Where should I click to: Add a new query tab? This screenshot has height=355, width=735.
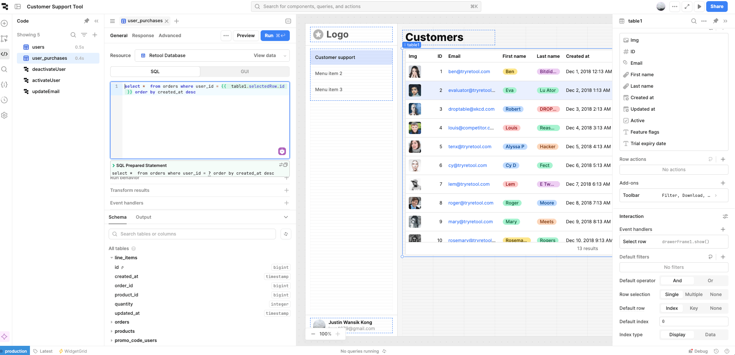tap(177, 21)
